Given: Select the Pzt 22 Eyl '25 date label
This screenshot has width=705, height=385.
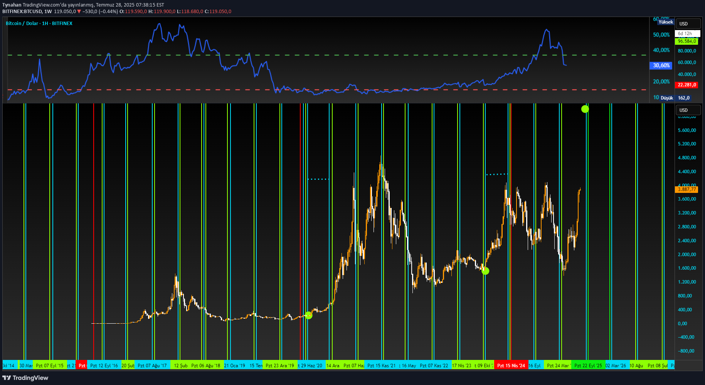Looking at the screenshot, I should tap(588, 365).
